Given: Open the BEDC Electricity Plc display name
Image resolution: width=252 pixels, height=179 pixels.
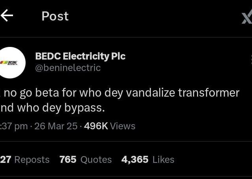Looking at the screenshot, I should (x=80, y=56).
